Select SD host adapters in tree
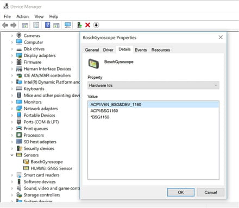This screenshot has height=208, width=239. (40, 142)
